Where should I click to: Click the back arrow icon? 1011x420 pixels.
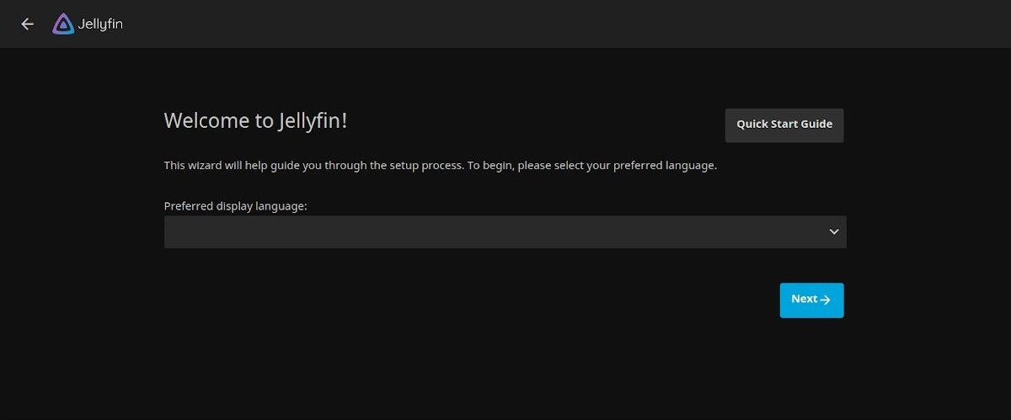click(x=27, y=24)
